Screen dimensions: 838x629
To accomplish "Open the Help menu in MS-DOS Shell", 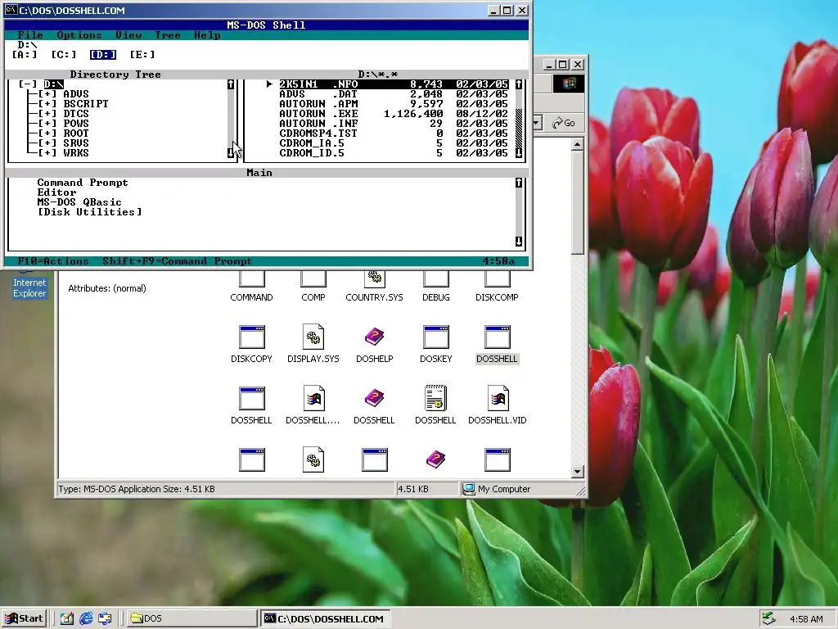I will (x=207, y=35).
